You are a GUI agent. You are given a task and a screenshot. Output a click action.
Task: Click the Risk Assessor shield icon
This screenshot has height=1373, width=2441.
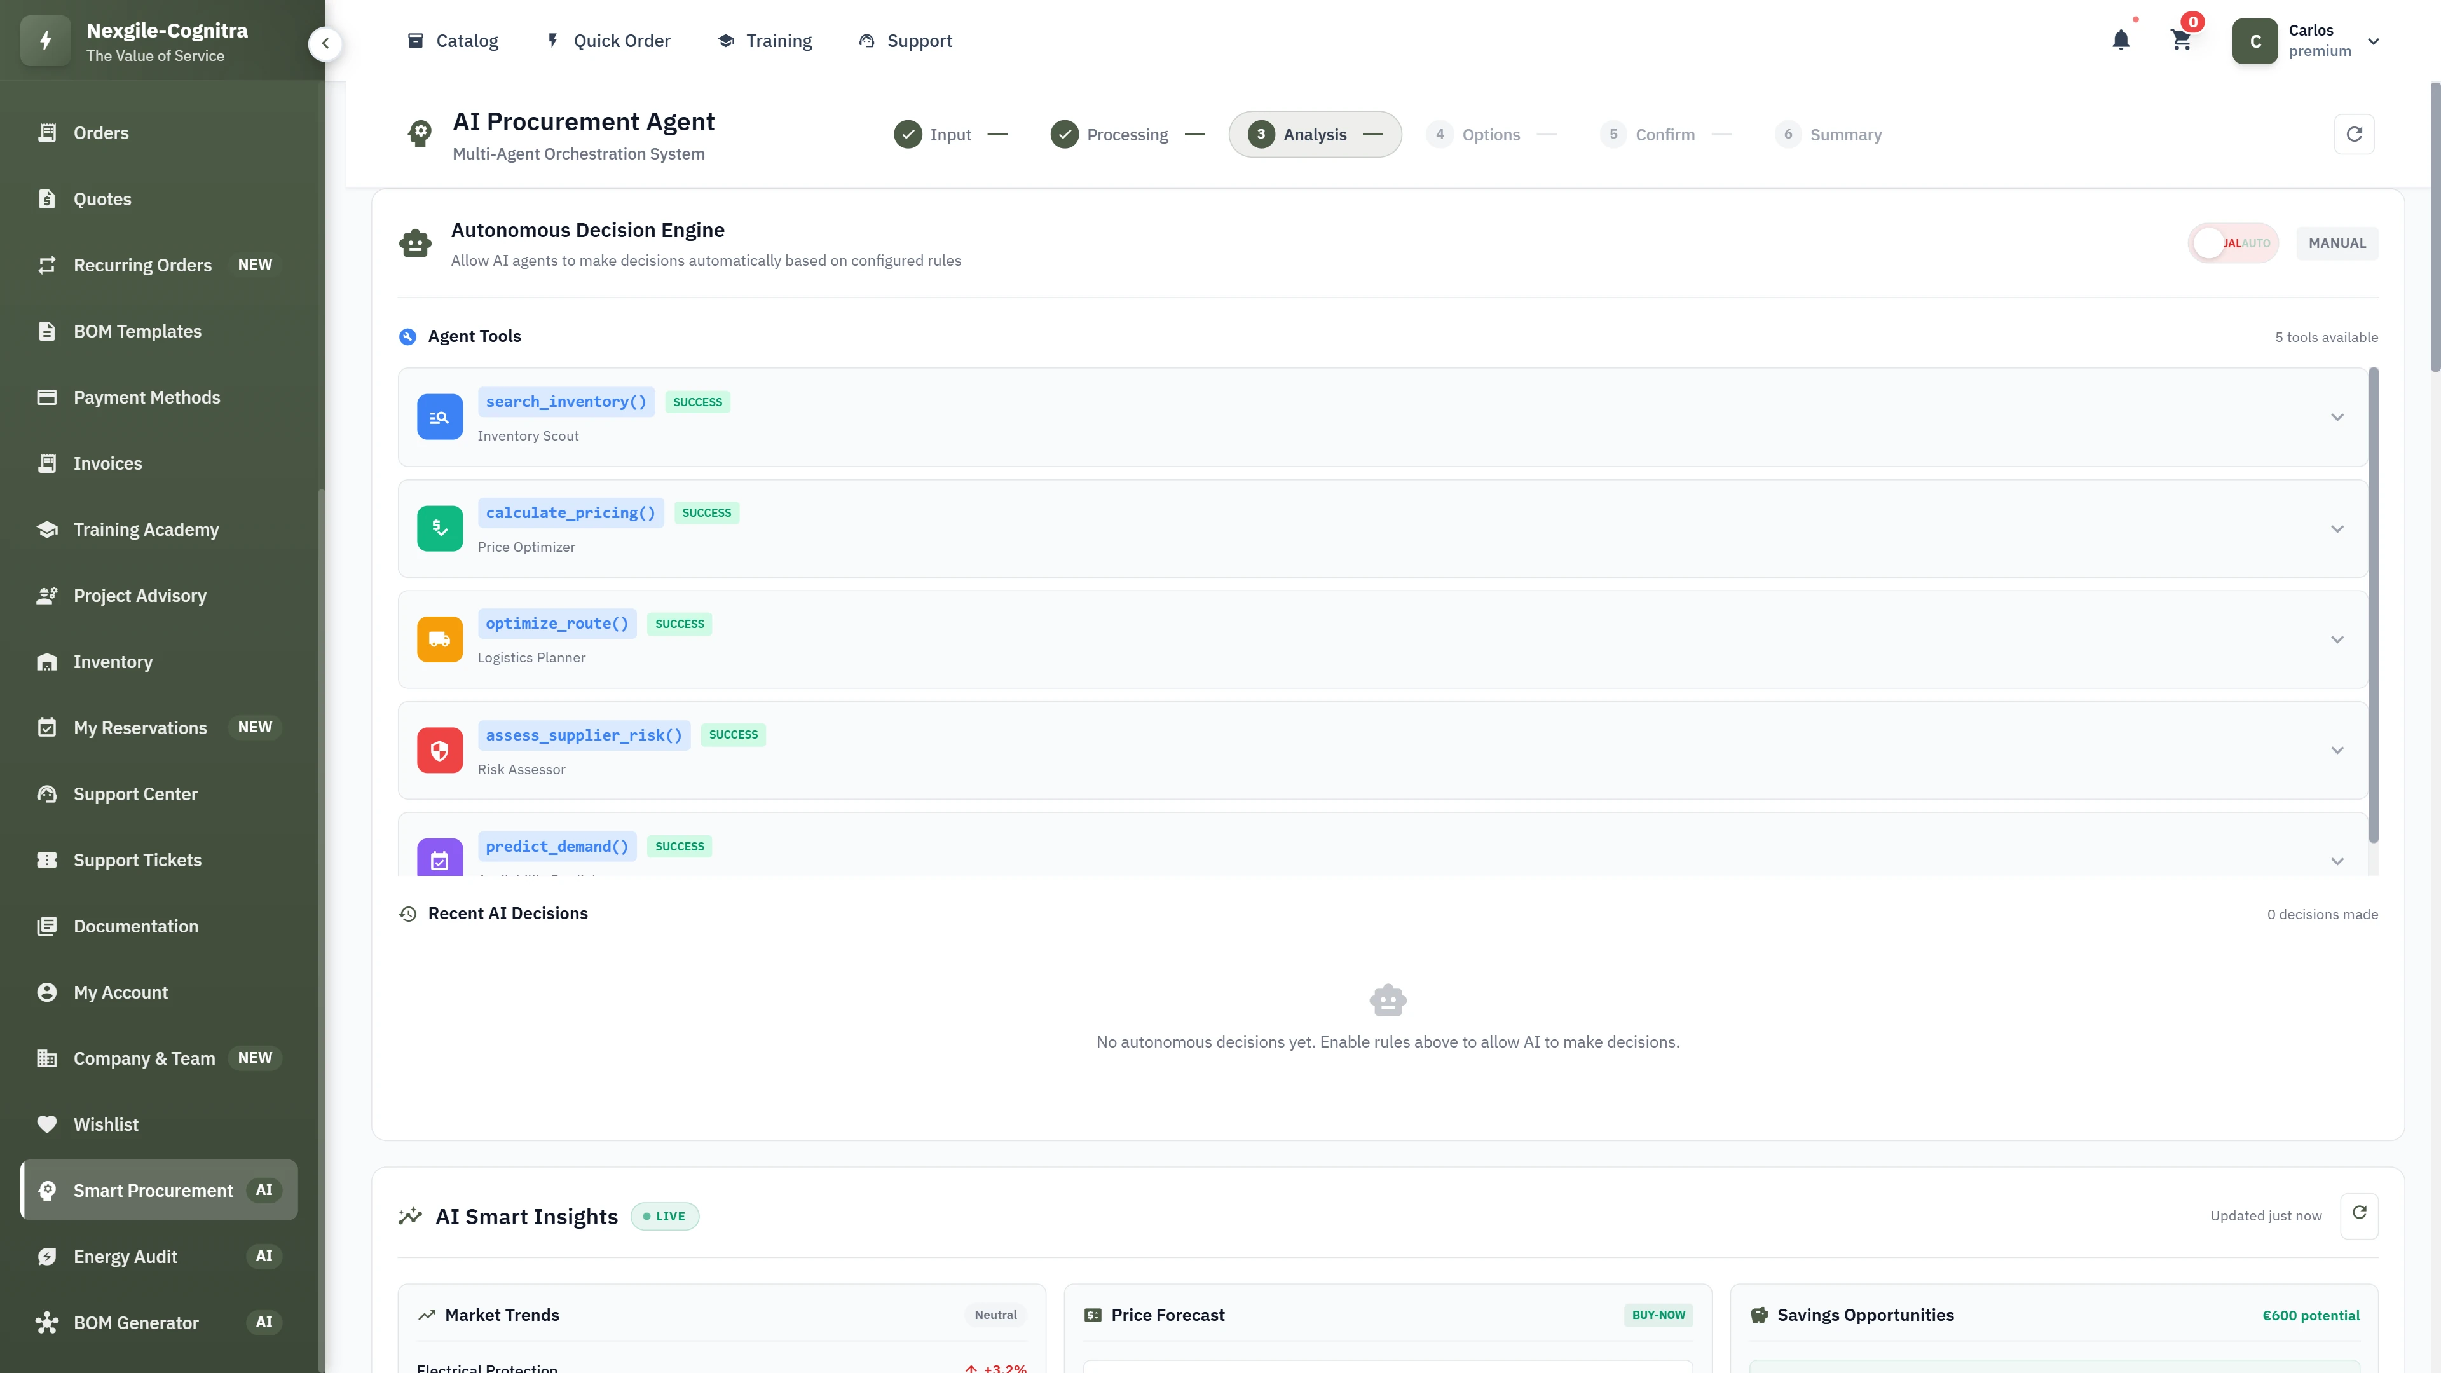coord(439,749)
